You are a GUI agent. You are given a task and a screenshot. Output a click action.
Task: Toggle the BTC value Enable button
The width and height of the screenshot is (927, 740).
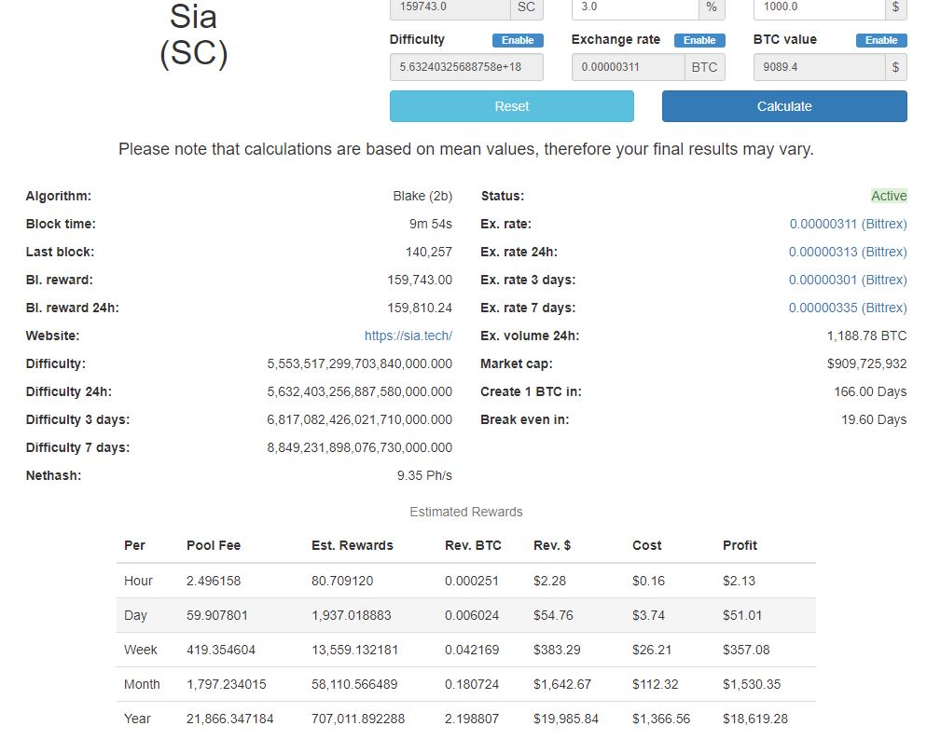(881, 40)
